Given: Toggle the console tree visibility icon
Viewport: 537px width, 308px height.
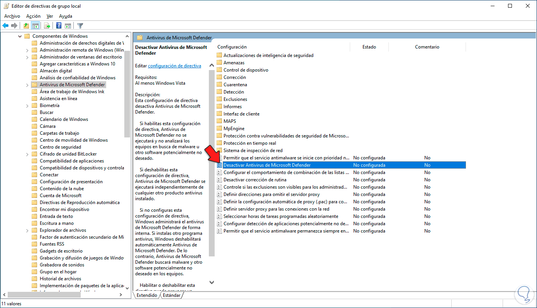Looking at the screenshot, I should tap(36, 25).
